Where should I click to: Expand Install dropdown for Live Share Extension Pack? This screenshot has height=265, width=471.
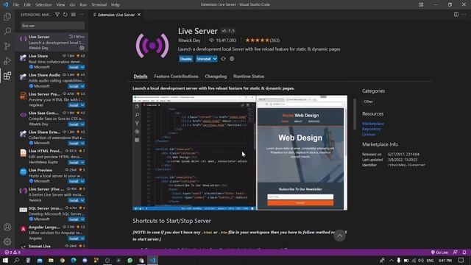point(82,144)
